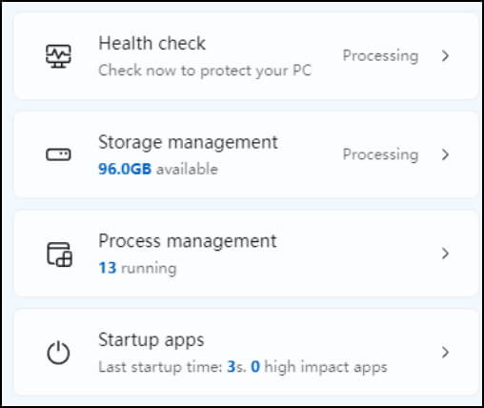Screen dimensions: 484x408
Task: Select the Process management heading
Action: click(x=188, y=241)
